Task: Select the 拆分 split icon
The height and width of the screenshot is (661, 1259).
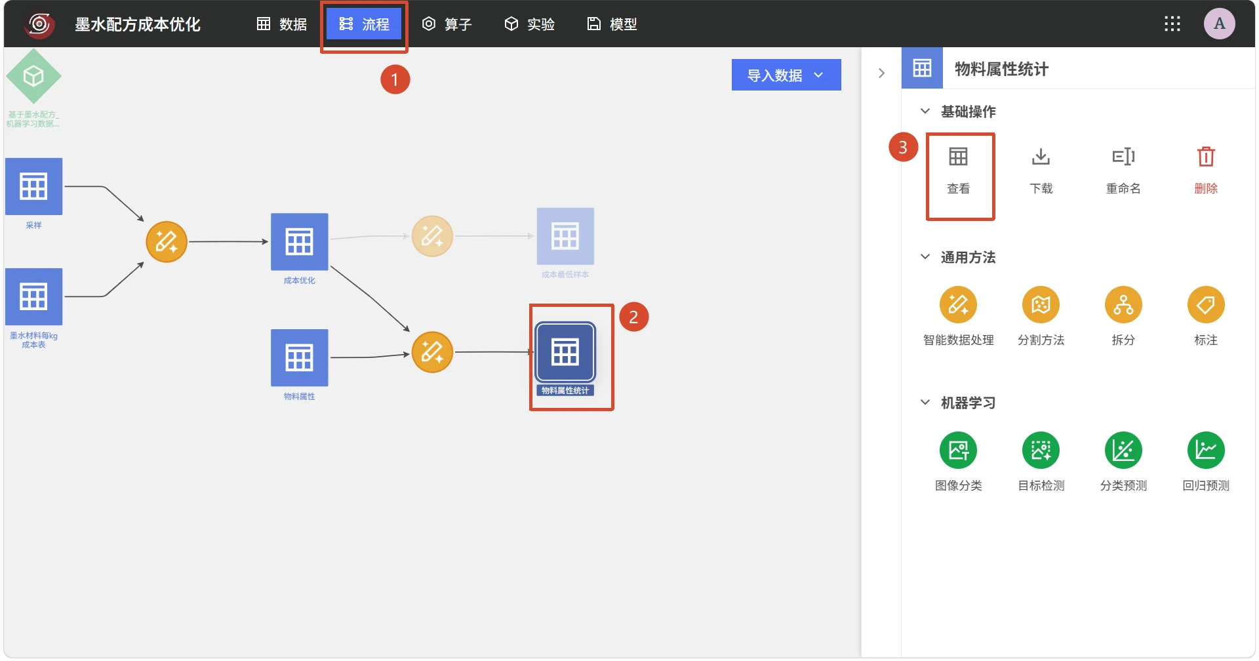Action: pyautogui.click(x=1123, y=305)
